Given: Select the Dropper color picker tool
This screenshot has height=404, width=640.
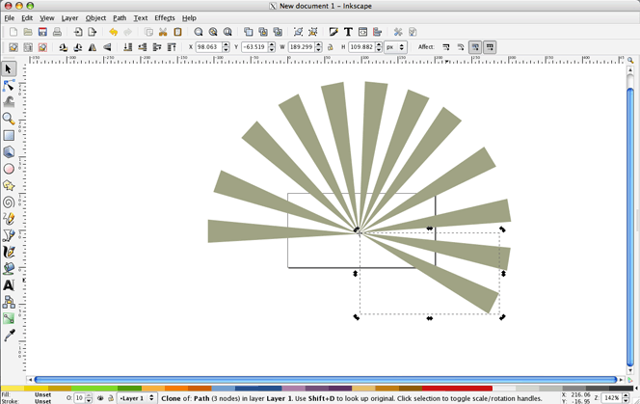Looking at the screenshot, I should click(9, 336).
